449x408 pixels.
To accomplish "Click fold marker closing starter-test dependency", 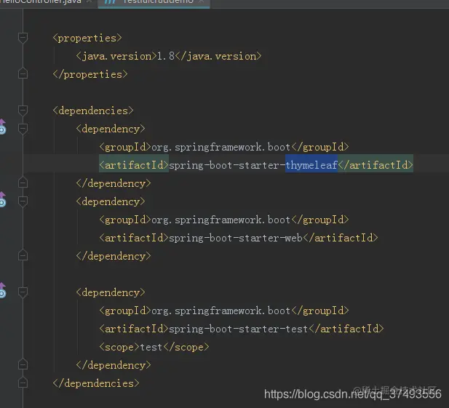I will tap(23, 364).
